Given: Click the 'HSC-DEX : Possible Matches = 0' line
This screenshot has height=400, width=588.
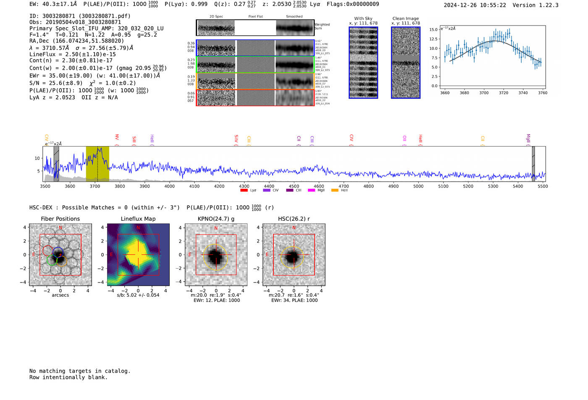Looking at the screenshot, I should [151, 207].
